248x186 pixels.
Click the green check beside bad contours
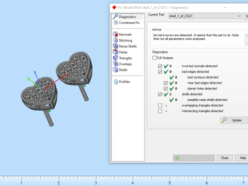pos(172,78)
